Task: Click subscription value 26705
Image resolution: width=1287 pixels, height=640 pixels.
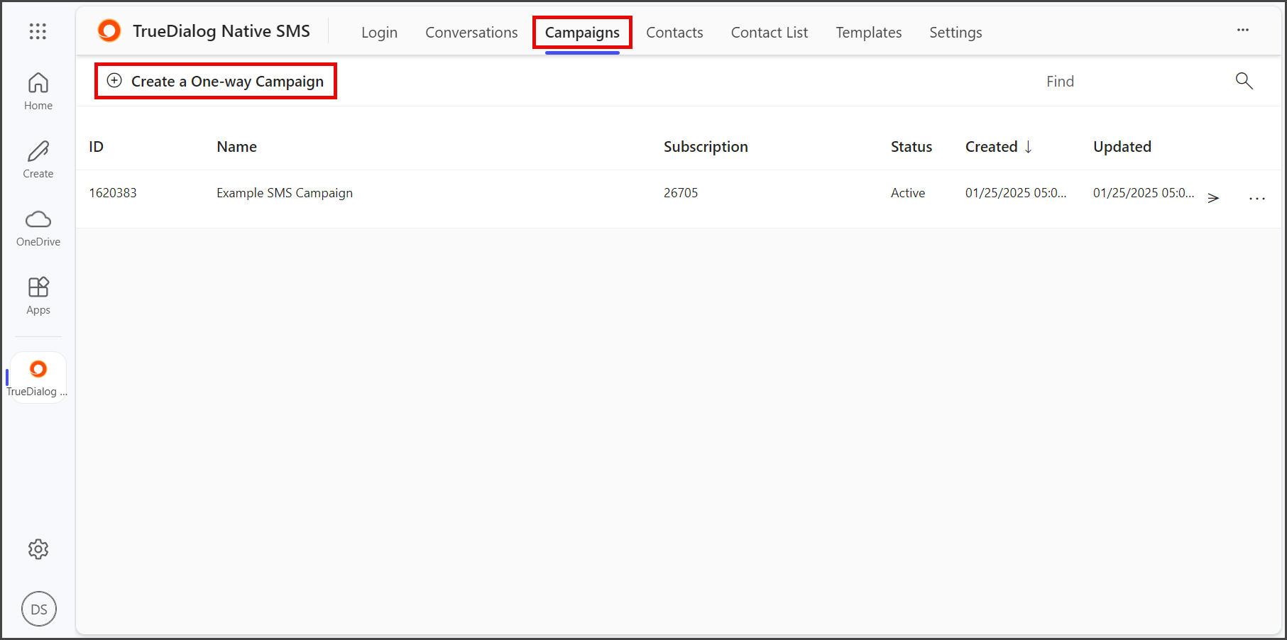Action: pyautogui.click(x=681, y=193)
